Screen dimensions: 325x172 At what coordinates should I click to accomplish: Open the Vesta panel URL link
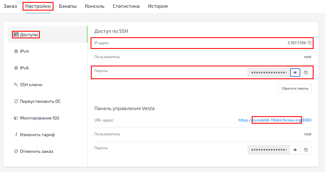[275, 120]
